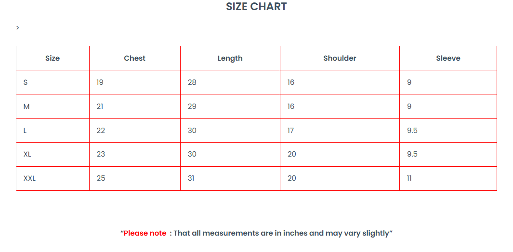
Task: Click the S size row label
Action: tap(26, 82)
